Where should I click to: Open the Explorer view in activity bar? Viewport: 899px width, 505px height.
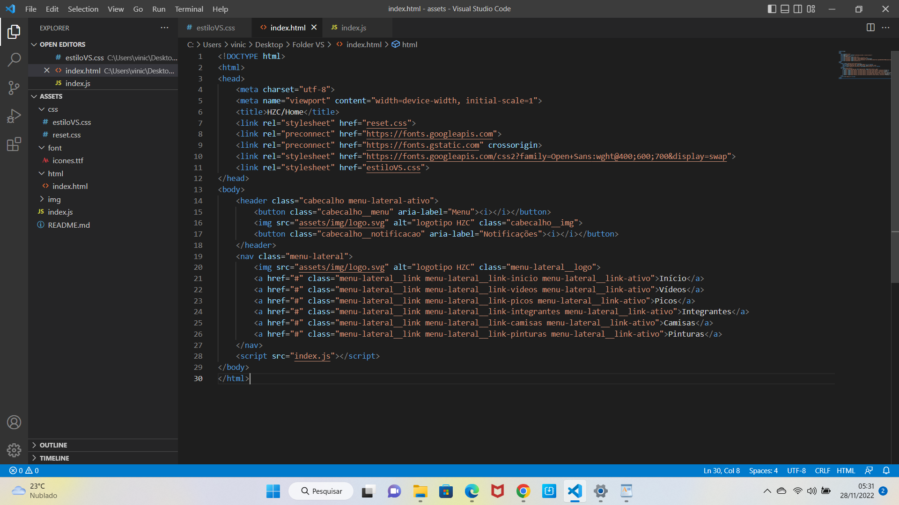pos(14,32)
